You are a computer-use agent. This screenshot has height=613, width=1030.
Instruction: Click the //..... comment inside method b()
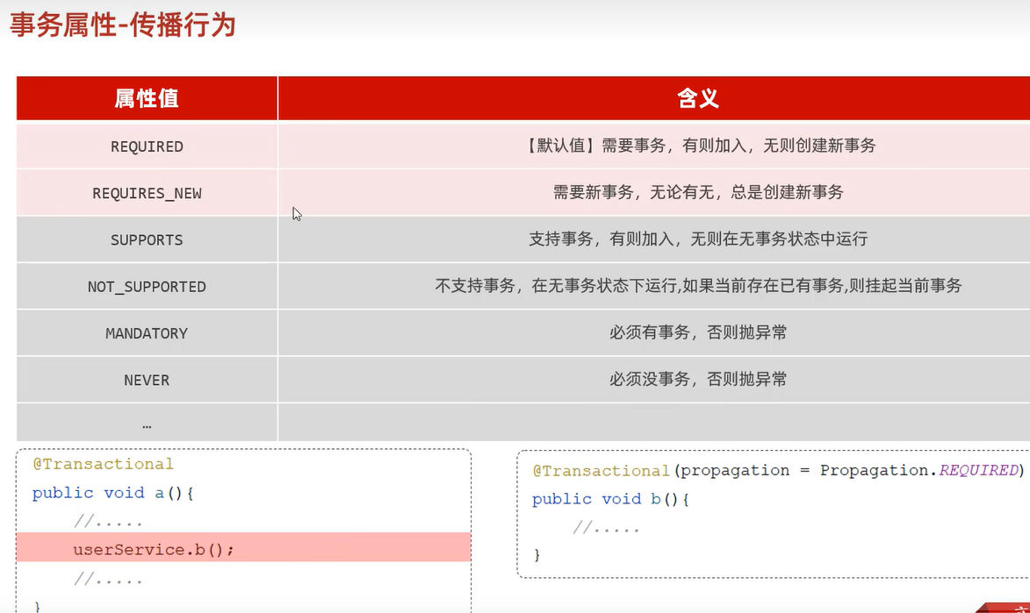[x=606, y=527]
